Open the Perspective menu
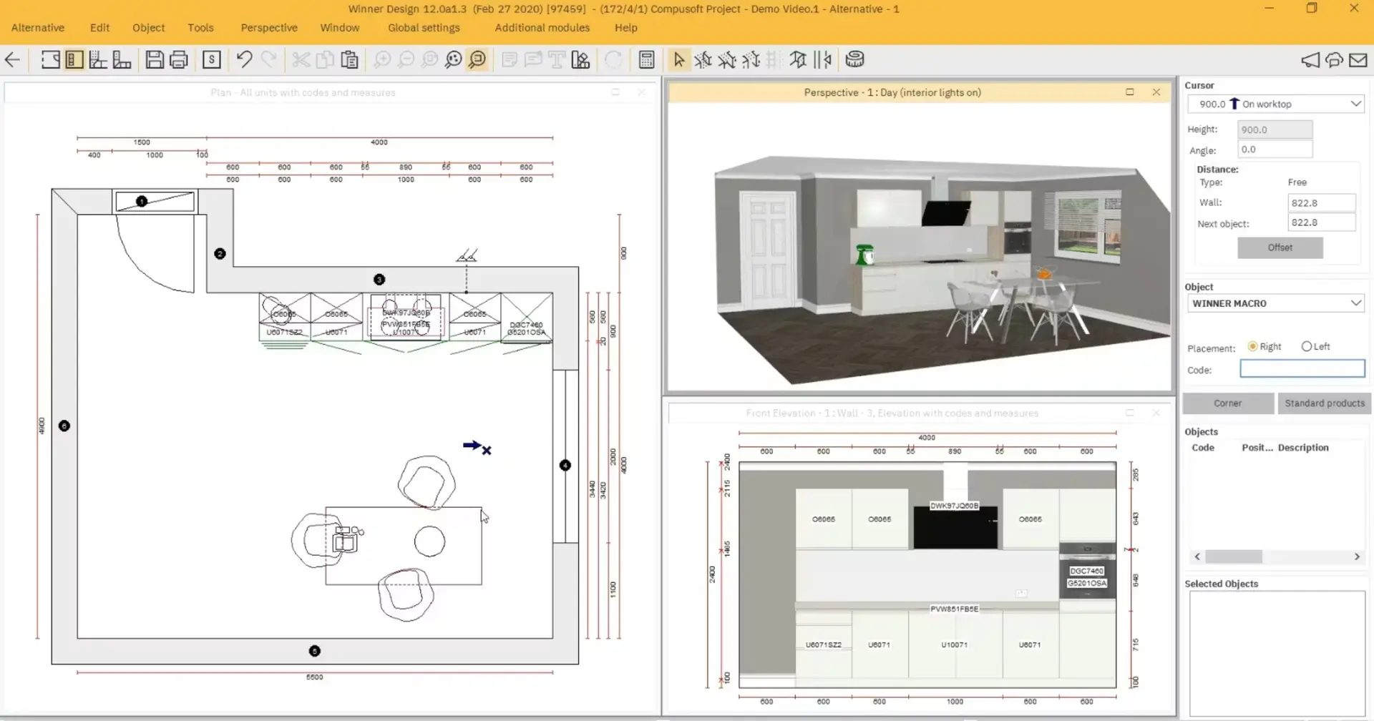Viewport: 1374px width, 721px height. [269, 27]
